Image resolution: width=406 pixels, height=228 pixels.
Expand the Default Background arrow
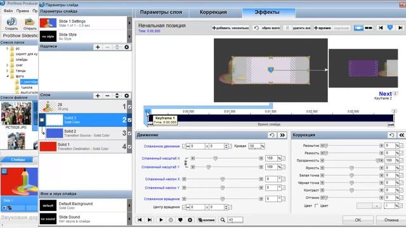[x=129, y=205]
